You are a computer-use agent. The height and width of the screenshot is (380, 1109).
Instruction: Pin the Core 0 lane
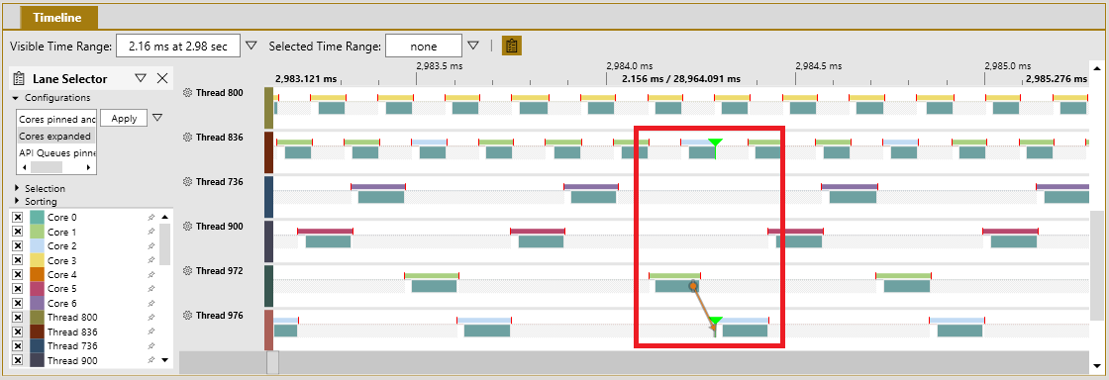151,218
